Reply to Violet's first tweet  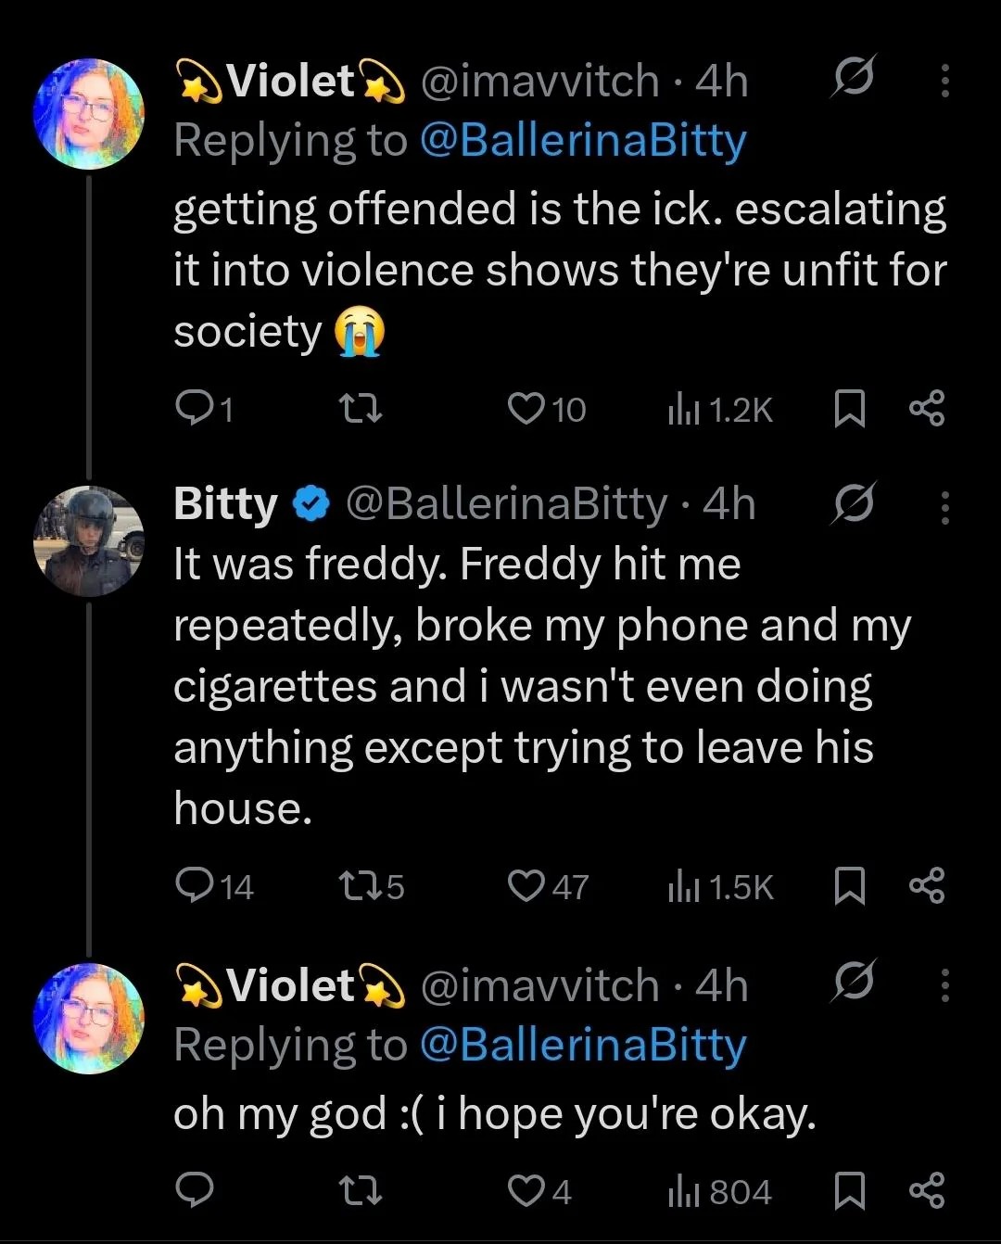point(193,408)
